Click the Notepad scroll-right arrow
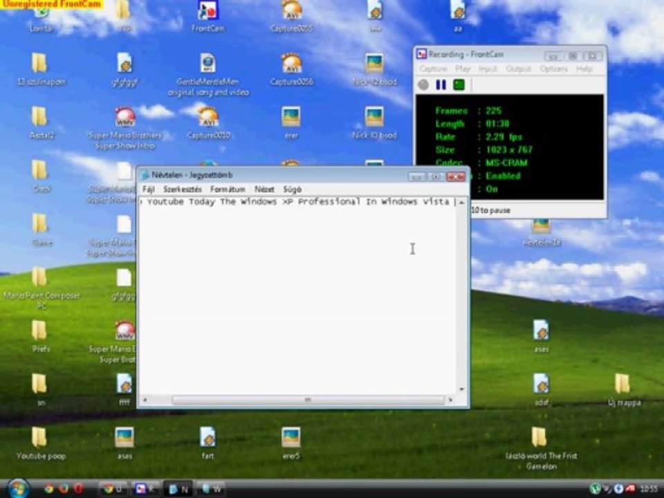This screenshot has width=664, height=498. click(x=450, y=400)
